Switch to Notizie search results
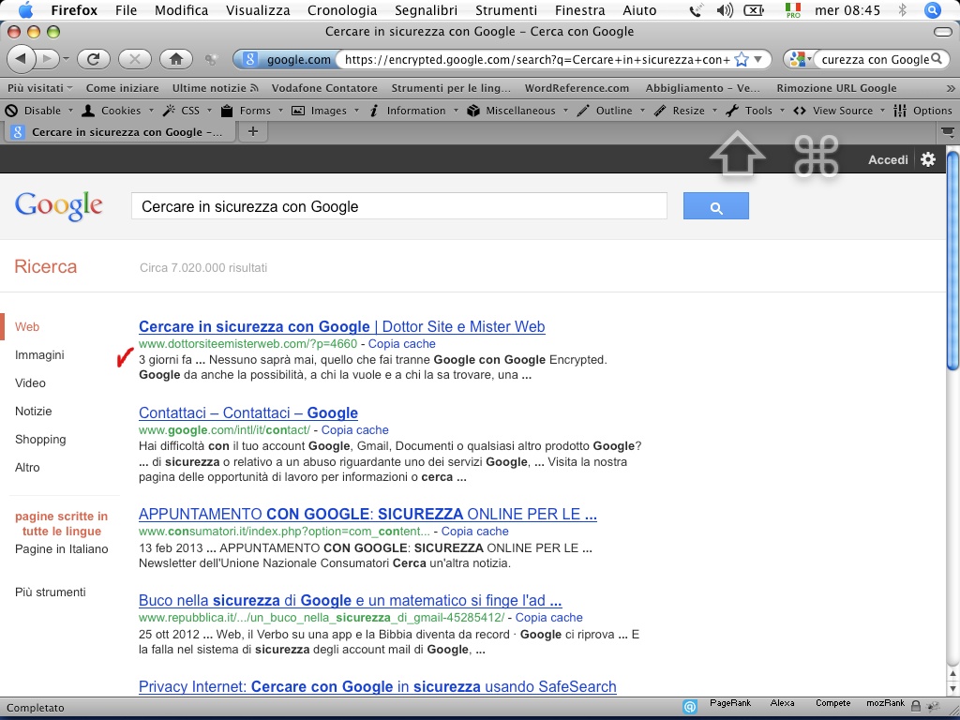960x720 pixels. [33, 412]
